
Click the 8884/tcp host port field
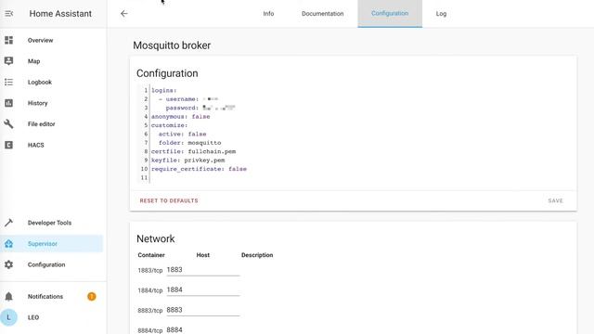tap(203, 330)
